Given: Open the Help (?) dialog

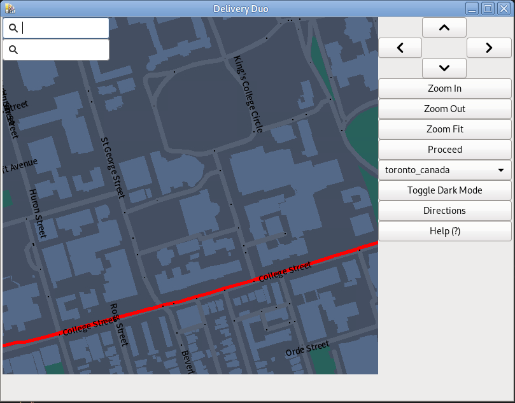Looking at the screenshot, I should [x=444, y=231].
